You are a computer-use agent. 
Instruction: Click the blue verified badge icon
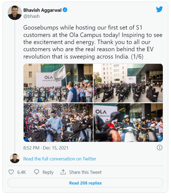65,10
